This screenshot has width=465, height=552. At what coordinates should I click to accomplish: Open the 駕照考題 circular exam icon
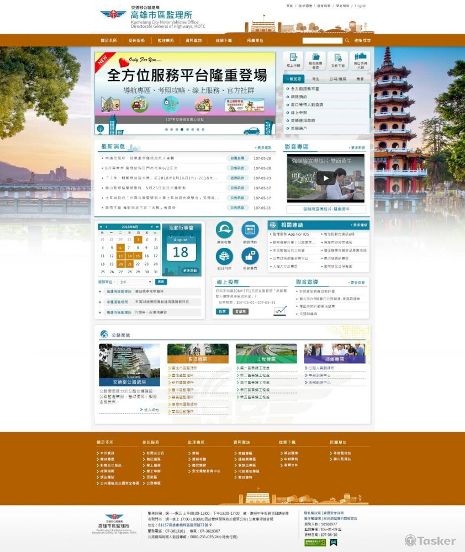click(x=225, y=230)
